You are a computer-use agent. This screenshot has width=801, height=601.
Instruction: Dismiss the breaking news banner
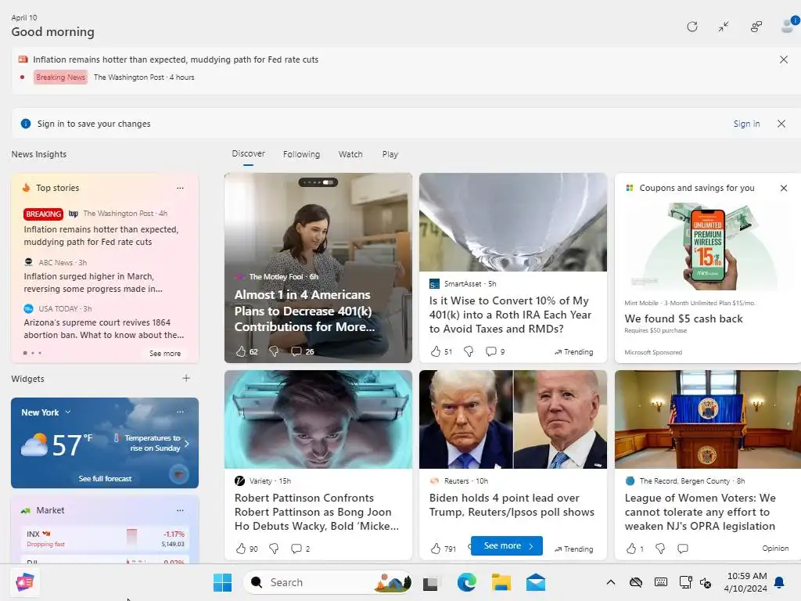(x=784, y=59)
